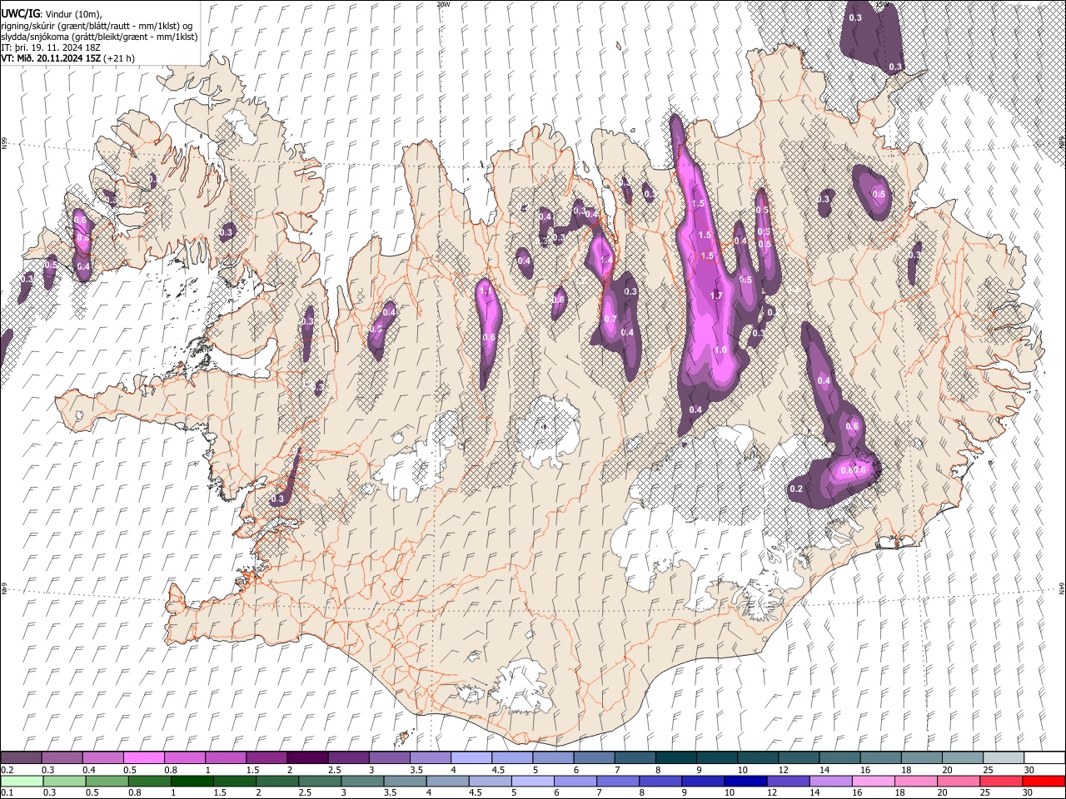Image resolution: width=1066 pixels, height=799 pixels.
Task: Select the lower legend swatch between 3.5 and 4
Action: (x=406, y=781)
